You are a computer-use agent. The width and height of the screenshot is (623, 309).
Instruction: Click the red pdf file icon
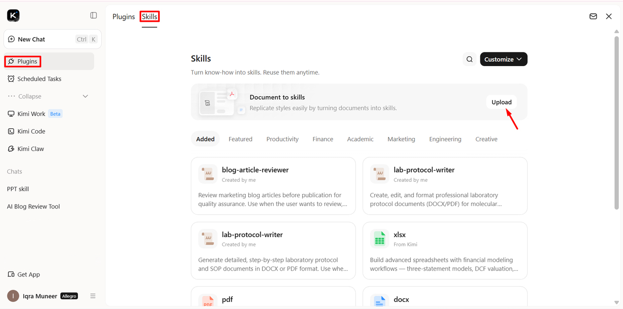(208, 302)
